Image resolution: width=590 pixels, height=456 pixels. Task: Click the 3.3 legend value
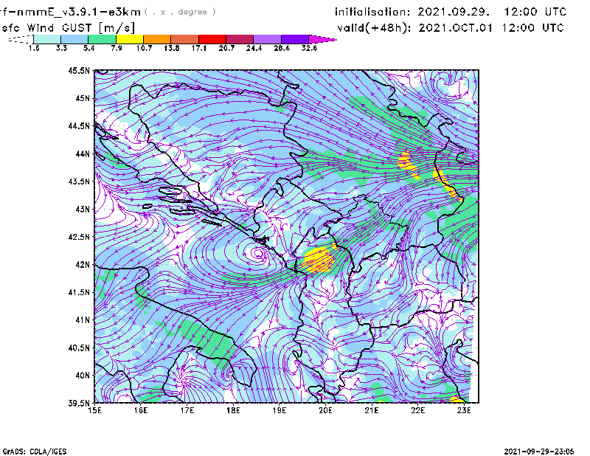(61, 48)
